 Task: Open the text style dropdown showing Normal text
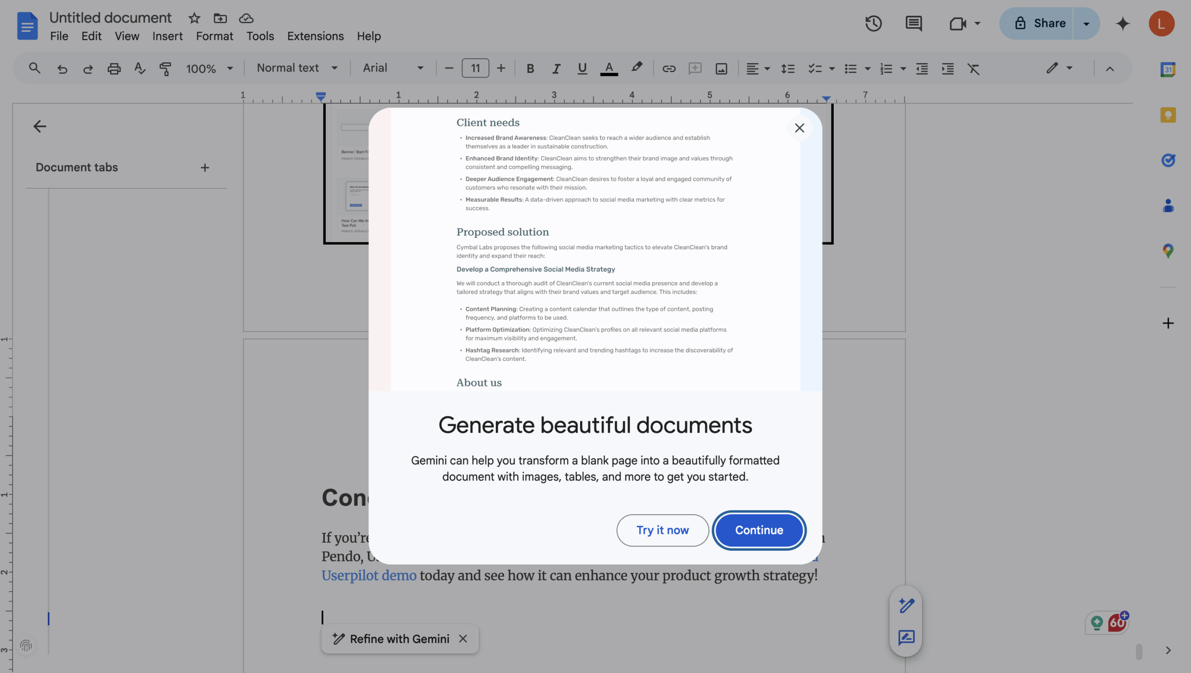tap(296, 68)
